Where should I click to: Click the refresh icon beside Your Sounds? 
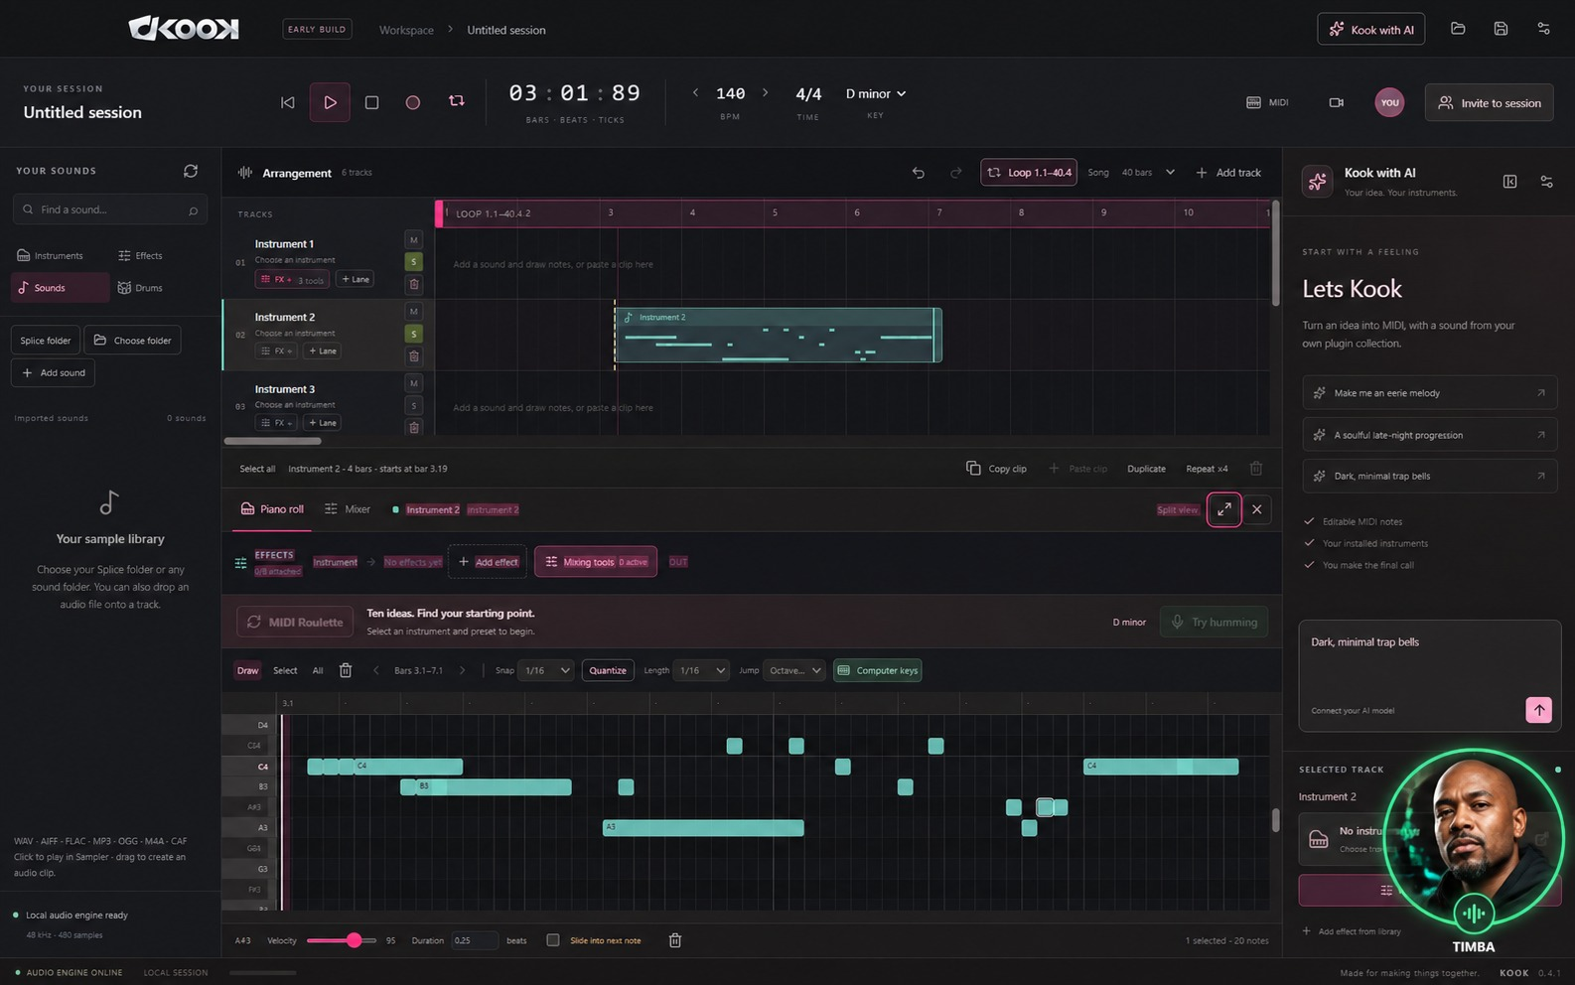point(191,171)
